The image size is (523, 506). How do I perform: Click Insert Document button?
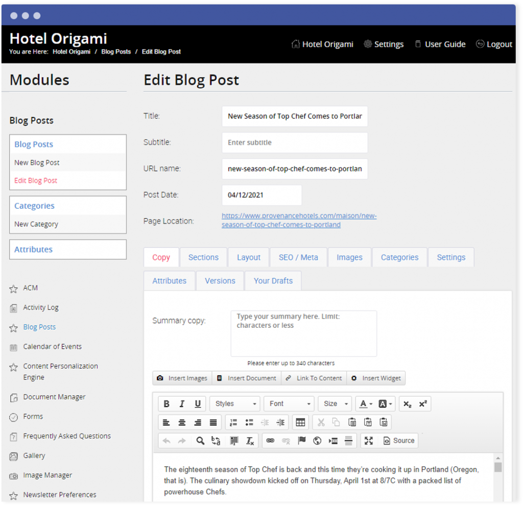[247, 378]
